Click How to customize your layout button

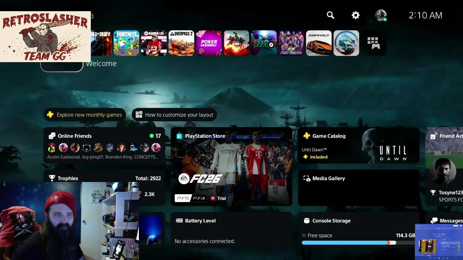tap(174, 115)
